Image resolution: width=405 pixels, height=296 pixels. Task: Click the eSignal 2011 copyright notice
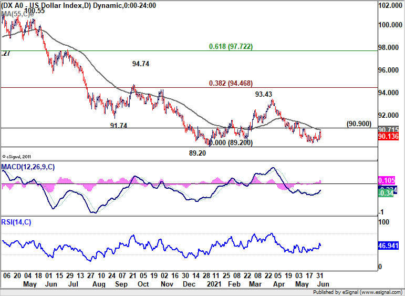(x=16, y=157)
